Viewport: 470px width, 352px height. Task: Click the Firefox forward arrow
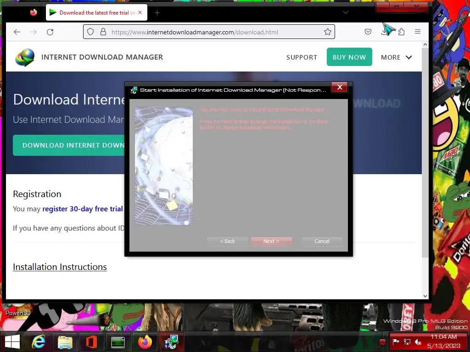point(33,32)
